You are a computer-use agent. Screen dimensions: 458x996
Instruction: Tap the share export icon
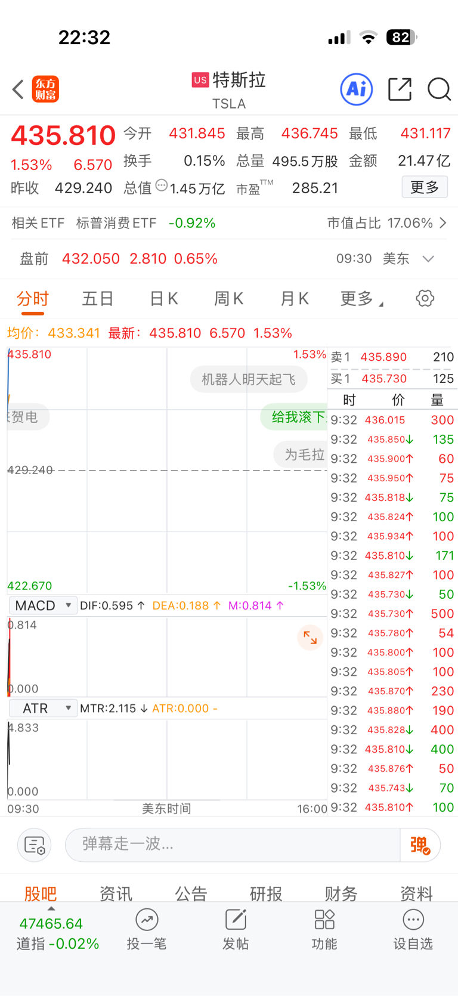[x=400, y=89]
